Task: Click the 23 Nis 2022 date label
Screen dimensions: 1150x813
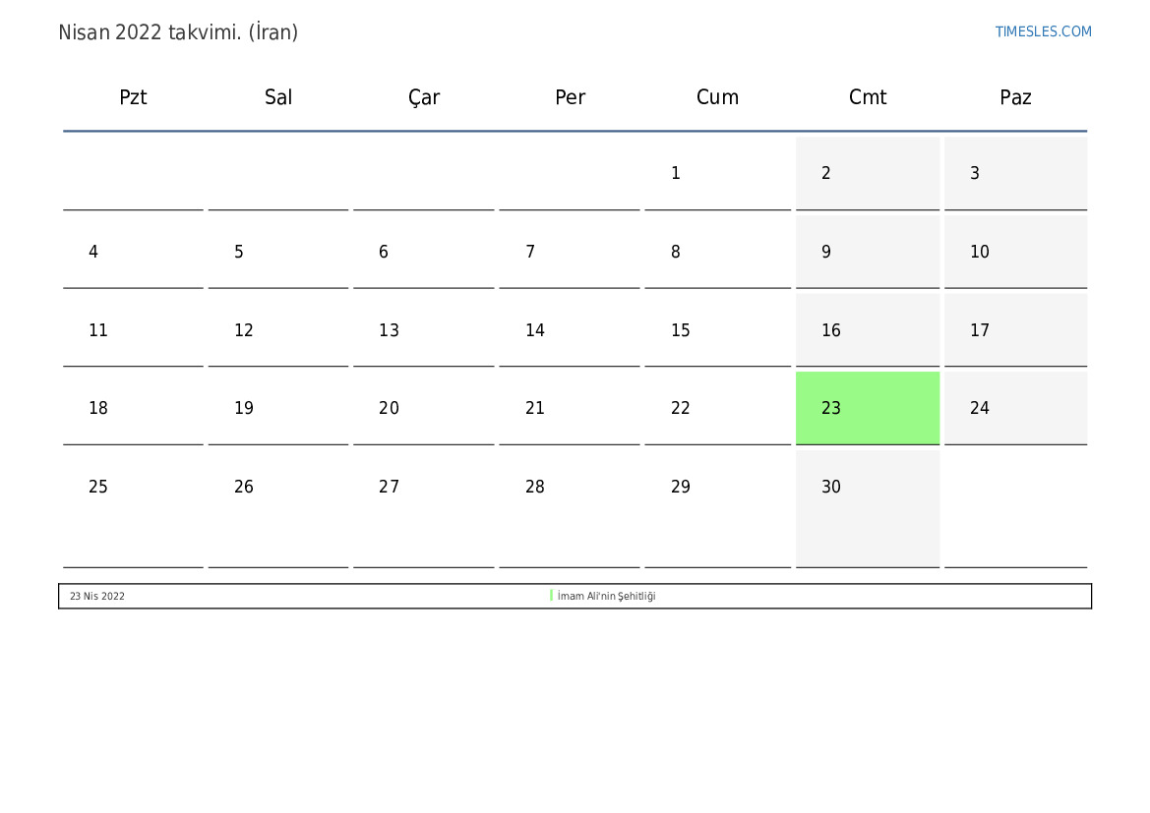Action: 97,596
